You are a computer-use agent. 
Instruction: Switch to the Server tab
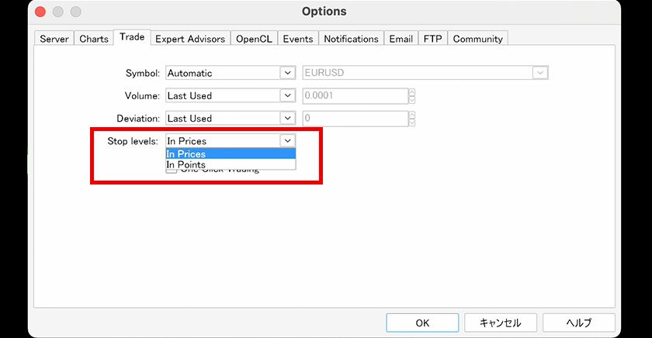point(54,39)
